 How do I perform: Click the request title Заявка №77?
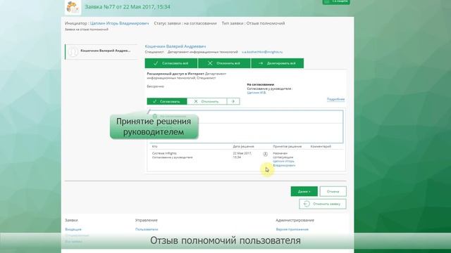128,7
